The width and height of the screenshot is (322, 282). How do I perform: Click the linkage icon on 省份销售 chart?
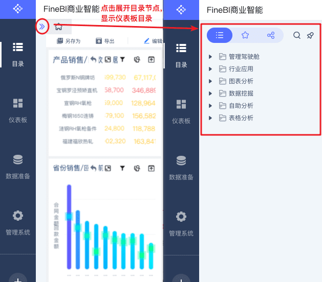137,168
